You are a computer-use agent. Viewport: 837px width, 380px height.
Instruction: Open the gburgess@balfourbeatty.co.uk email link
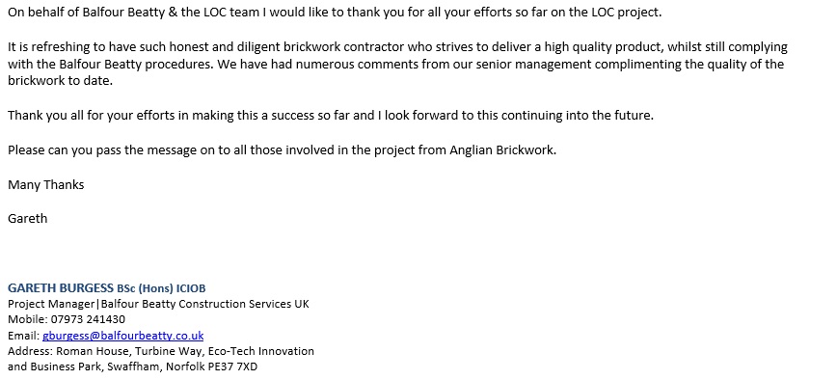point(122,336)
